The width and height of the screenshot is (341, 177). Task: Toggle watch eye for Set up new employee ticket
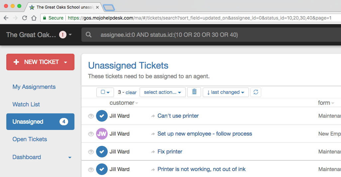pos(91,134)
